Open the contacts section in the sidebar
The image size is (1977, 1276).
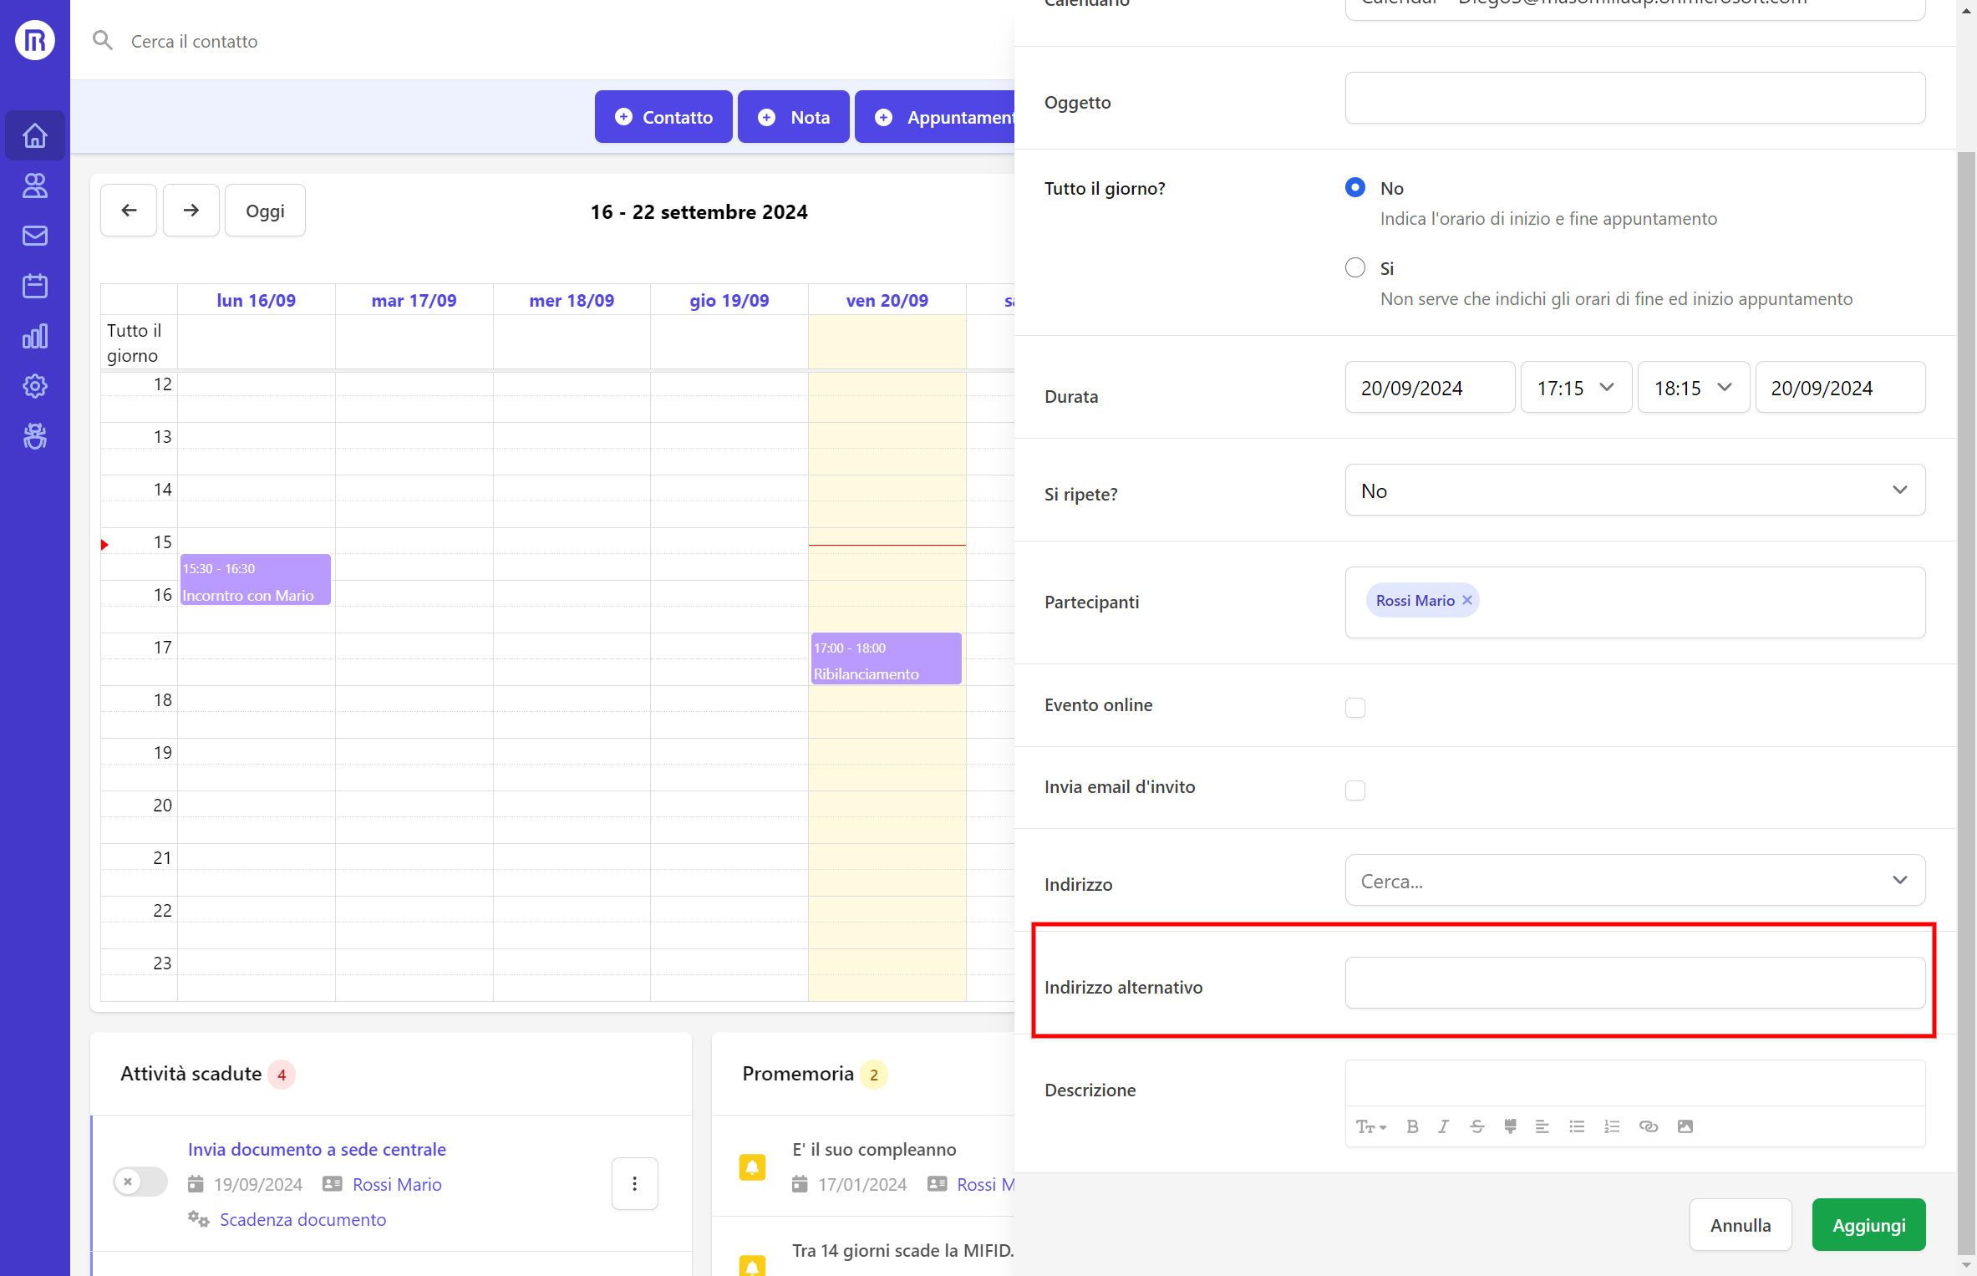(35, 185)
